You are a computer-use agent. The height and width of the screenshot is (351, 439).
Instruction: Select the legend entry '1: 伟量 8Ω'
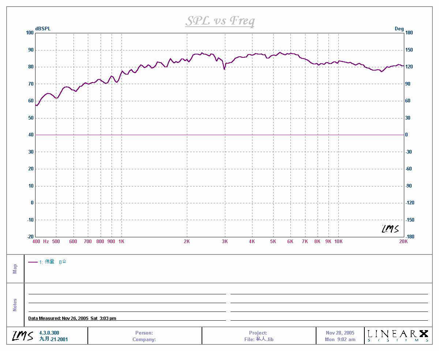[53, 262]
